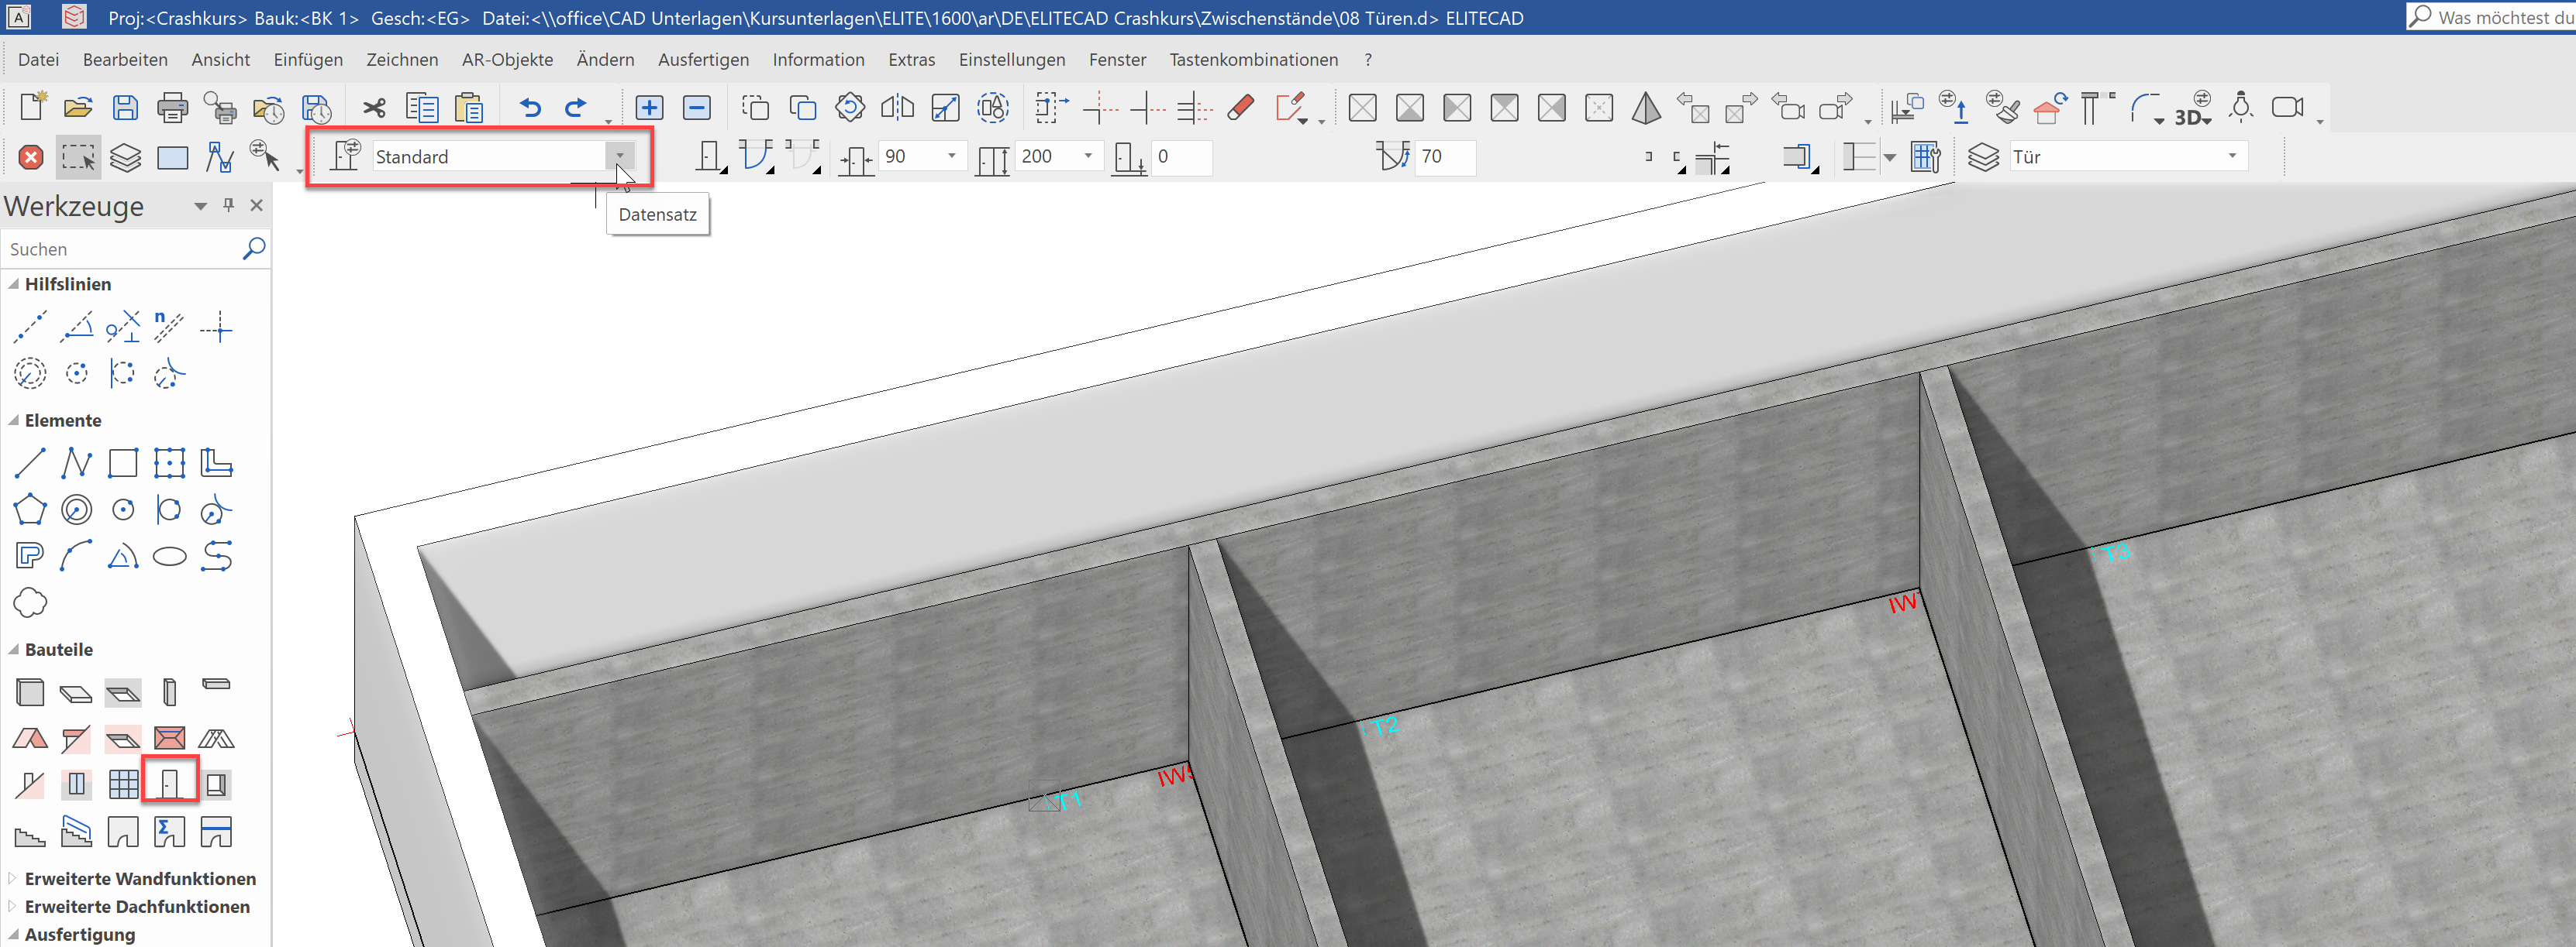
Task: Expand Erweiterte Dachfunktionen section
Action: [x=13, y=906]
